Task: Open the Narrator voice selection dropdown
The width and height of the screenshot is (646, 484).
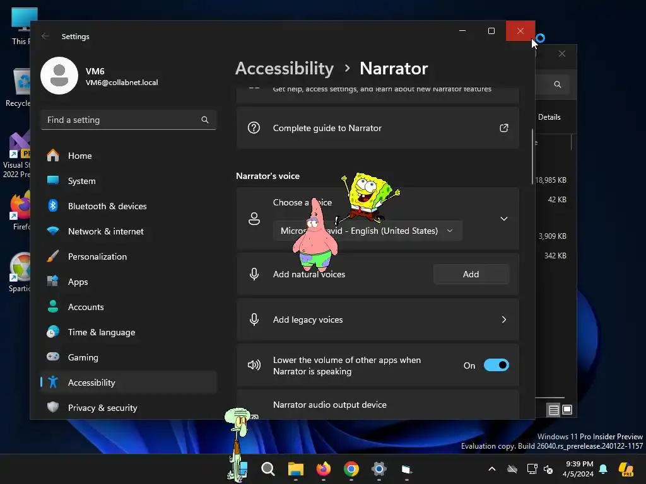Action: coord(368,231)
